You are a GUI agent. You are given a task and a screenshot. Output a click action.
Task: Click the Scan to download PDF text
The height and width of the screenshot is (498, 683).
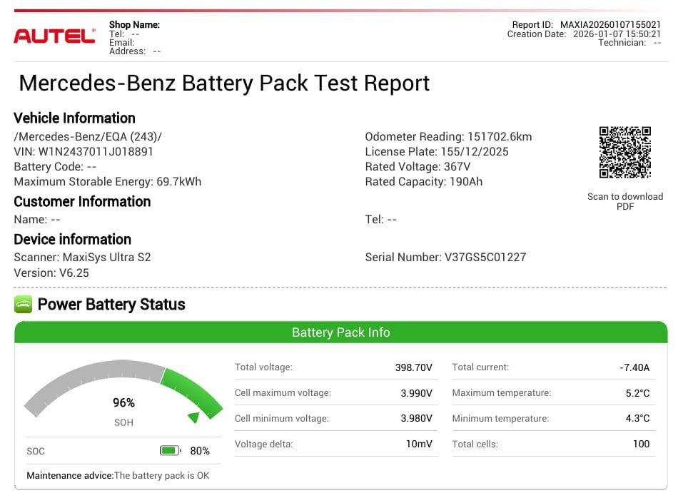coord(624,201)
